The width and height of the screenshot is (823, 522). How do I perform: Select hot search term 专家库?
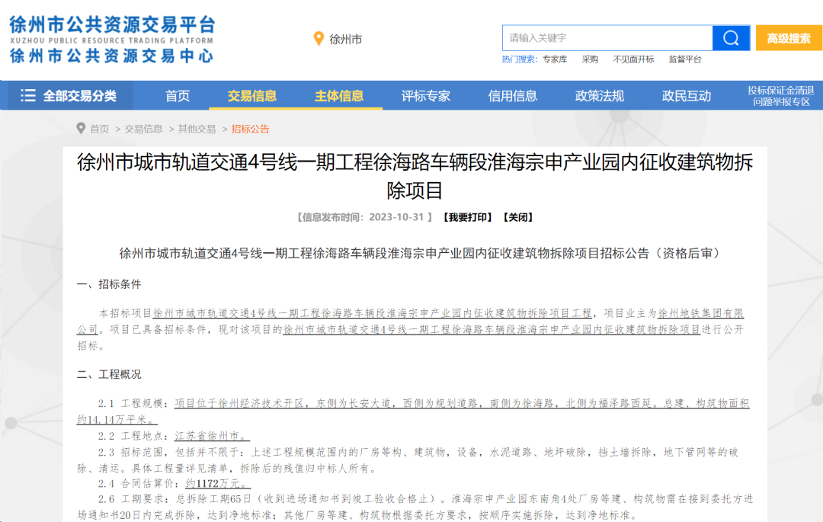(555, 59)
